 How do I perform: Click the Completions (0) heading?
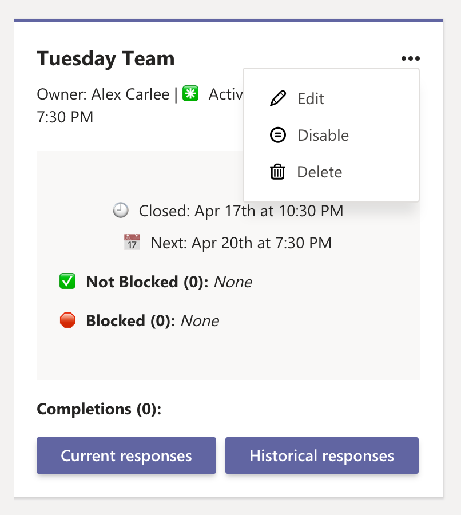coord(99,409)
